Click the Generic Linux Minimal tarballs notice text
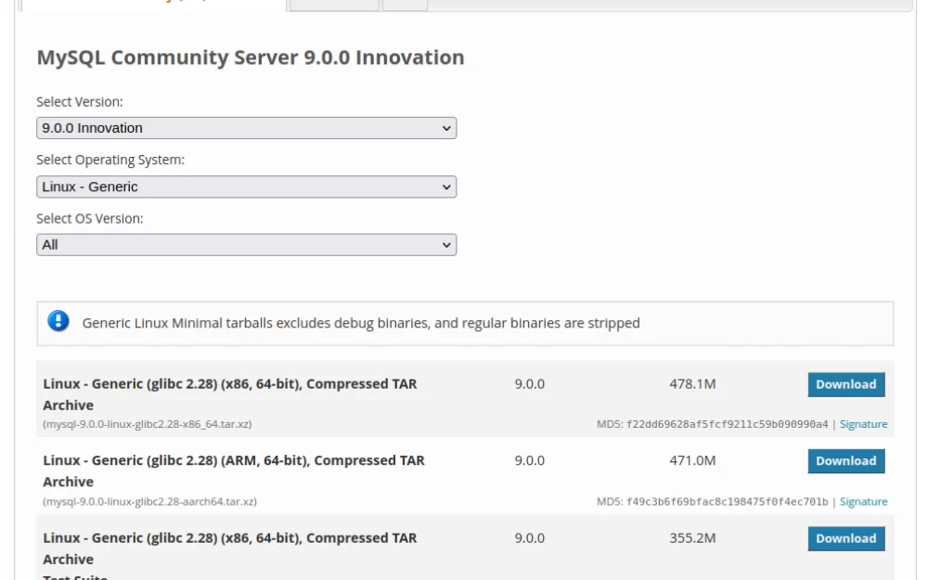The width and height of the screenshot is (928, 580). point(361,323)
